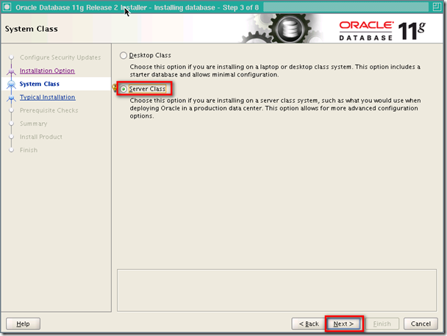Select the Server Class radio button

click(x=124, y=89)
